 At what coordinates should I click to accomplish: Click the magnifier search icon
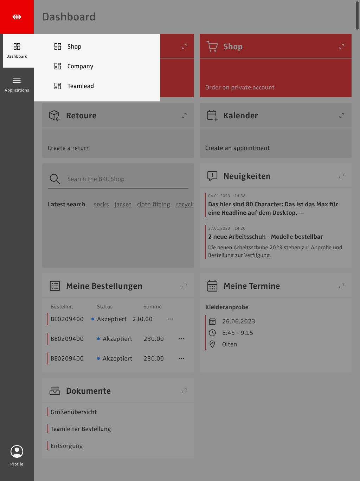55,179
